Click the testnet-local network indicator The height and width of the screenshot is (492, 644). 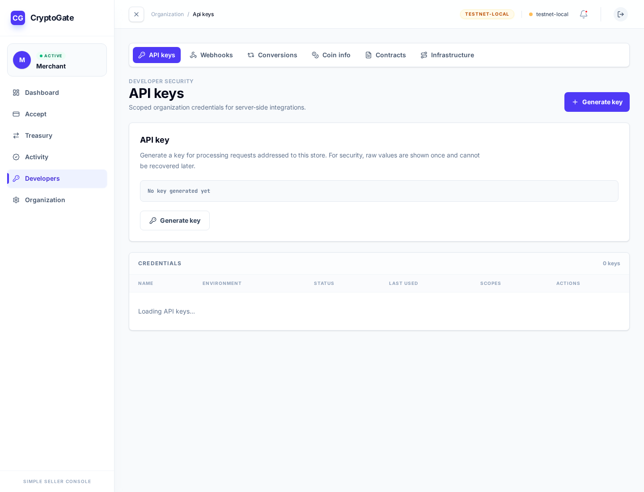[549, 14]
